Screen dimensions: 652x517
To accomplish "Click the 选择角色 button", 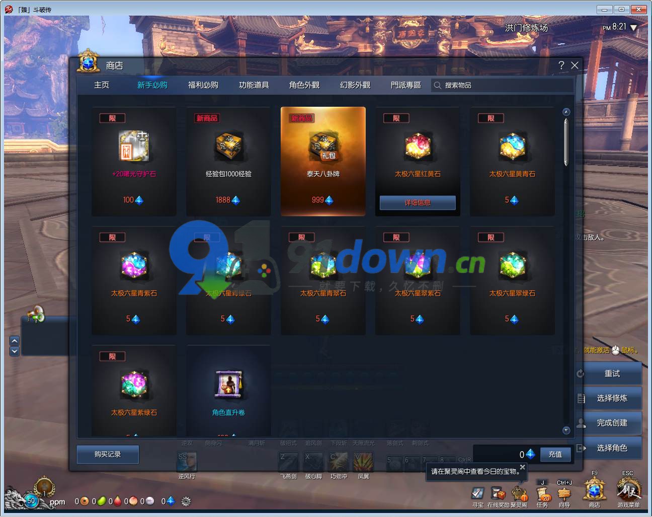I will [x=612, y=448].
